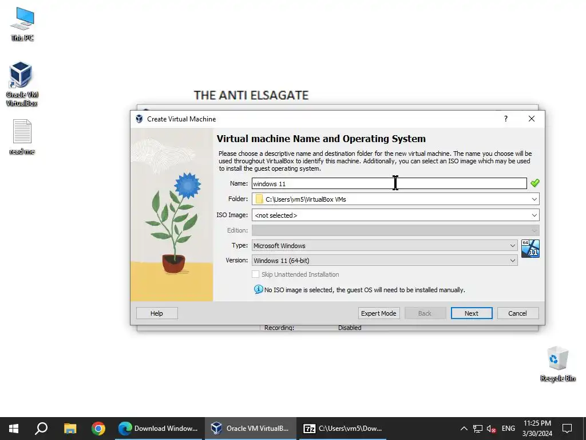Click the Help button

(157, 313)
